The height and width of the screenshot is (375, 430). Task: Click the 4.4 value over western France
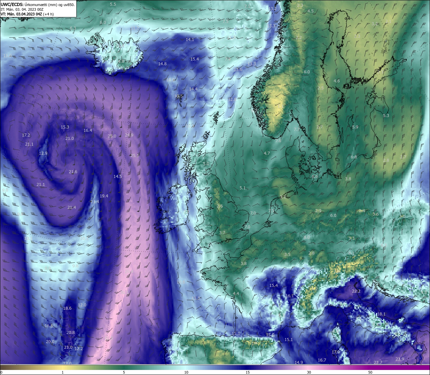click(x=236, y=294)
